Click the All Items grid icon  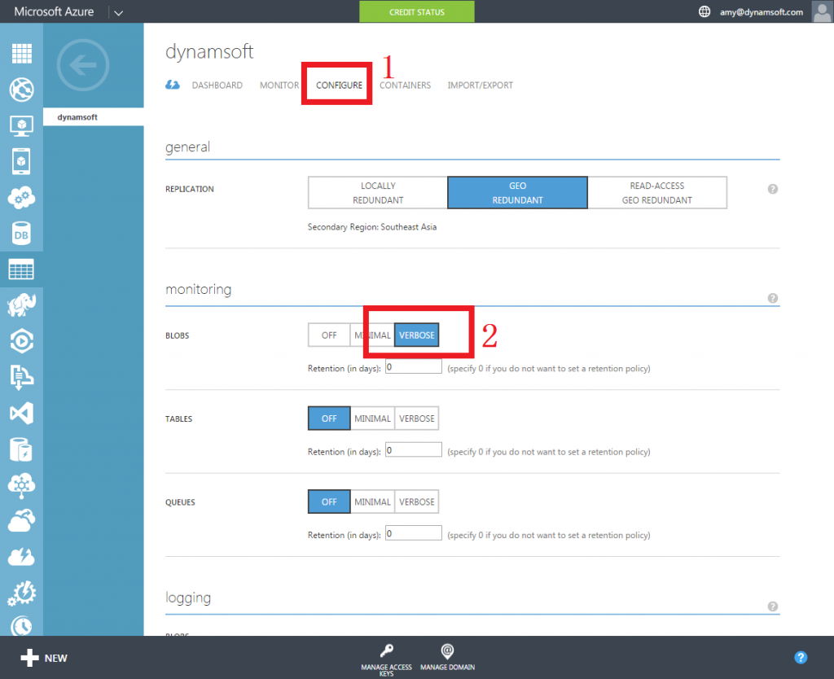tap(21, 54)
